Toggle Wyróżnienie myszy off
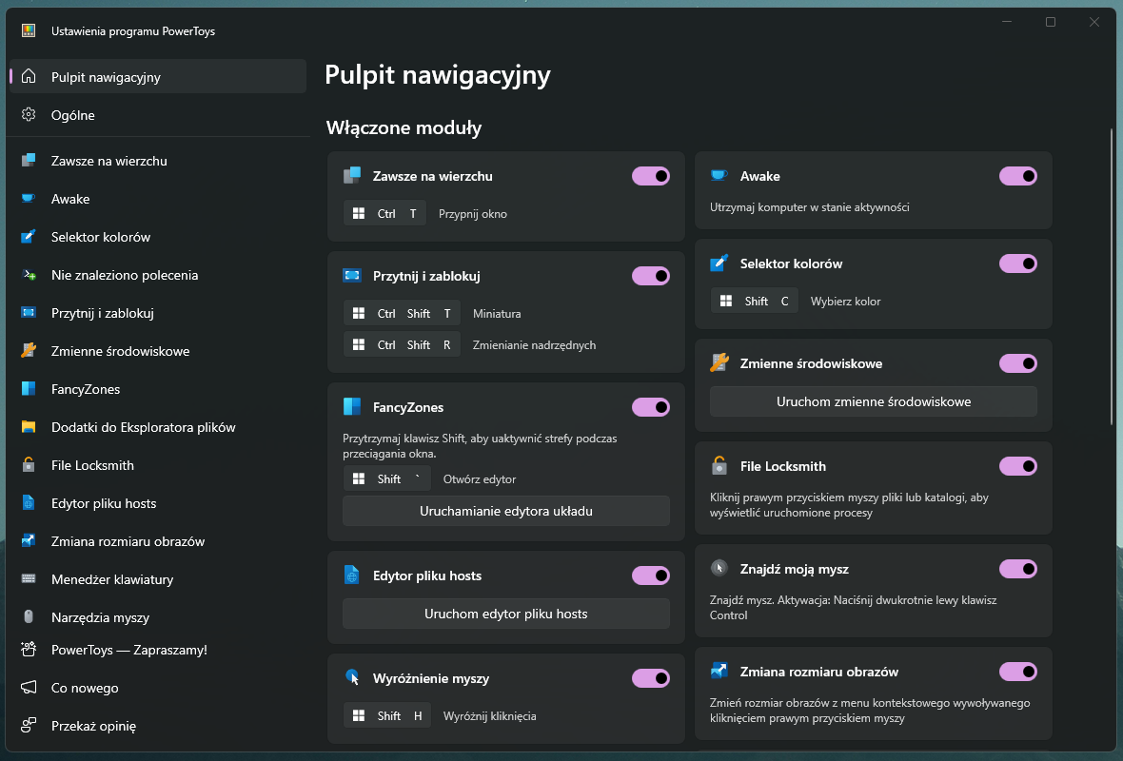This screenshot has height=761, width=1123. point(651,678)
